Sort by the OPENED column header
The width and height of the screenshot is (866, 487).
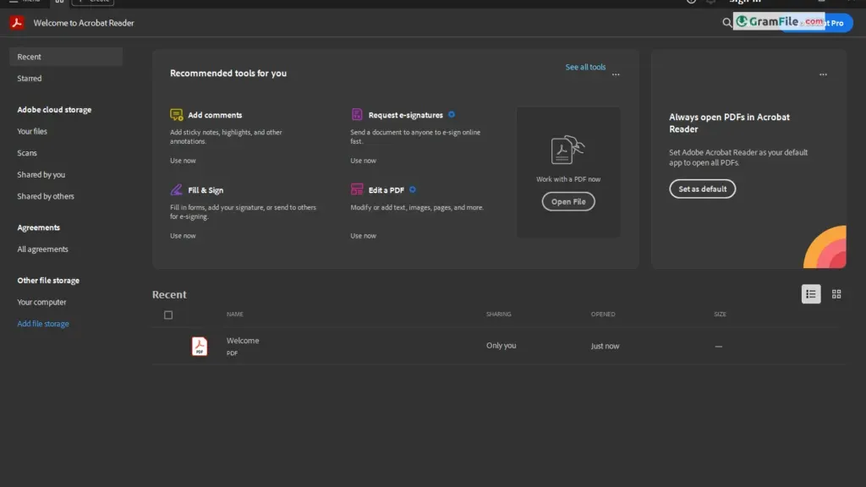point(602,315)
